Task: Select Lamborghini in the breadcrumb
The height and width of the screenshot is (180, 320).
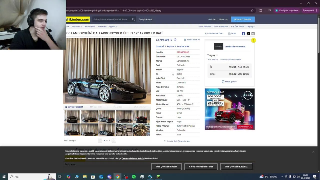Action: [x=89, y=26]
